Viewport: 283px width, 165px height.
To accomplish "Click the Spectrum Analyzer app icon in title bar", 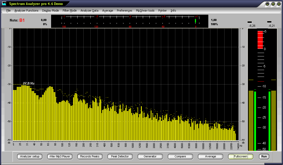I will click(x=4, y=4).
